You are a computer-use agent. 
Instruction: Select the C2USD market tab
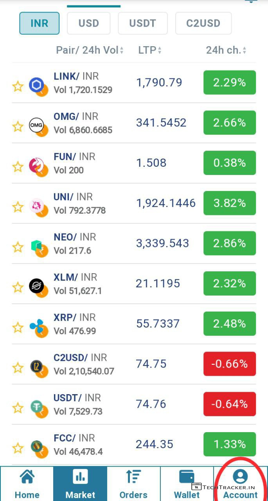point(203,23)
